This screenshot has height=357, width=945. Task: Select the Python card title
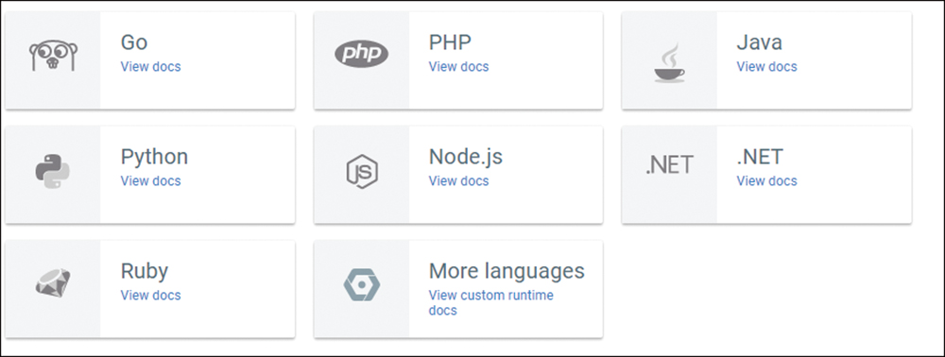click(x=154, y=157)
